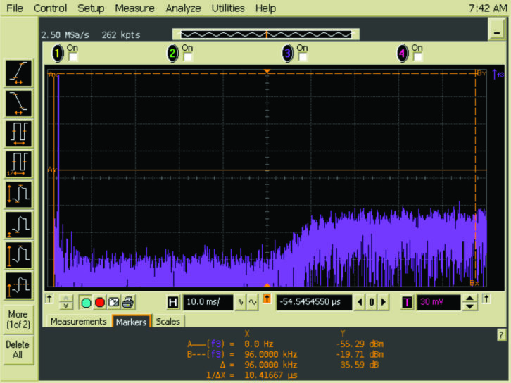Viewport: 511px width, 383px height.
Task: Click the Bx marker label at bottom right
Action: pos(474,283)
